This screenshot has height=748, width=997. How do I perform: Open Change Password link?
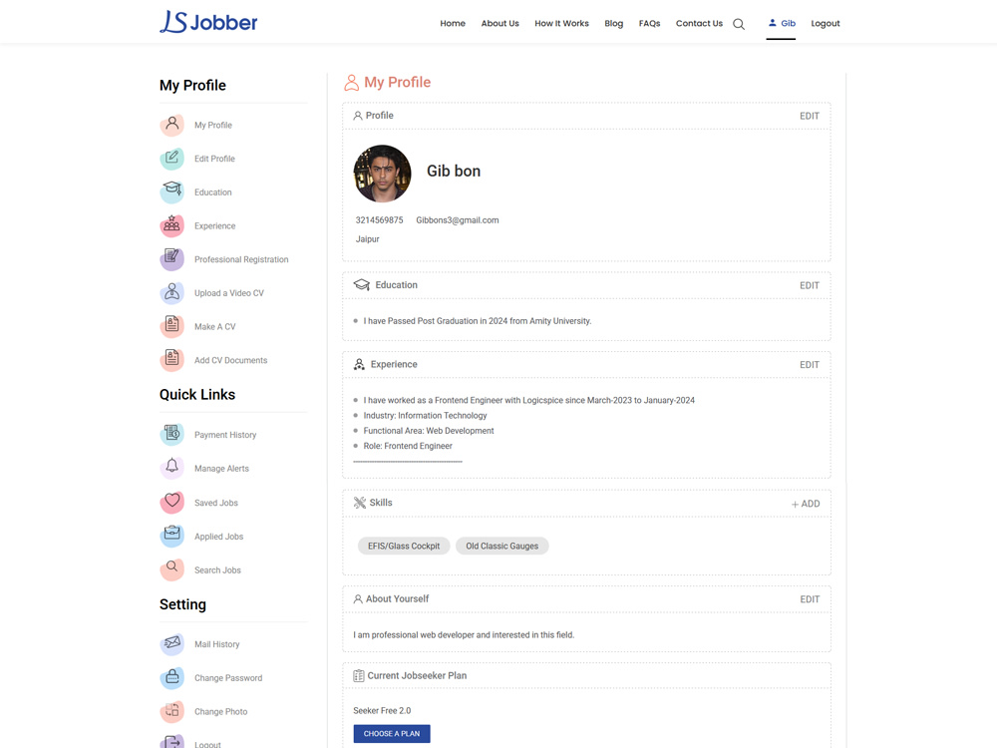[x=228, y=678]
